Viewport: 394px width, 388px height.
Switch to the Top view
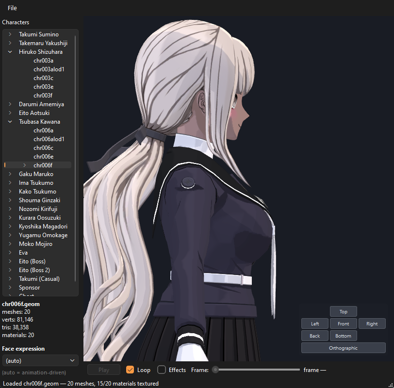[x=343, y=311]
